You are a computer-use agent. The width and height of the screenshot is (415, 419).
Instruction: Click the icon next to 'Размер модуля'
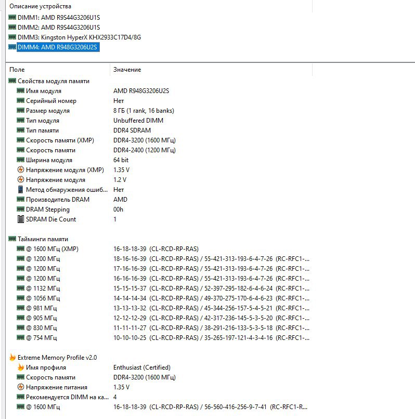21,110
